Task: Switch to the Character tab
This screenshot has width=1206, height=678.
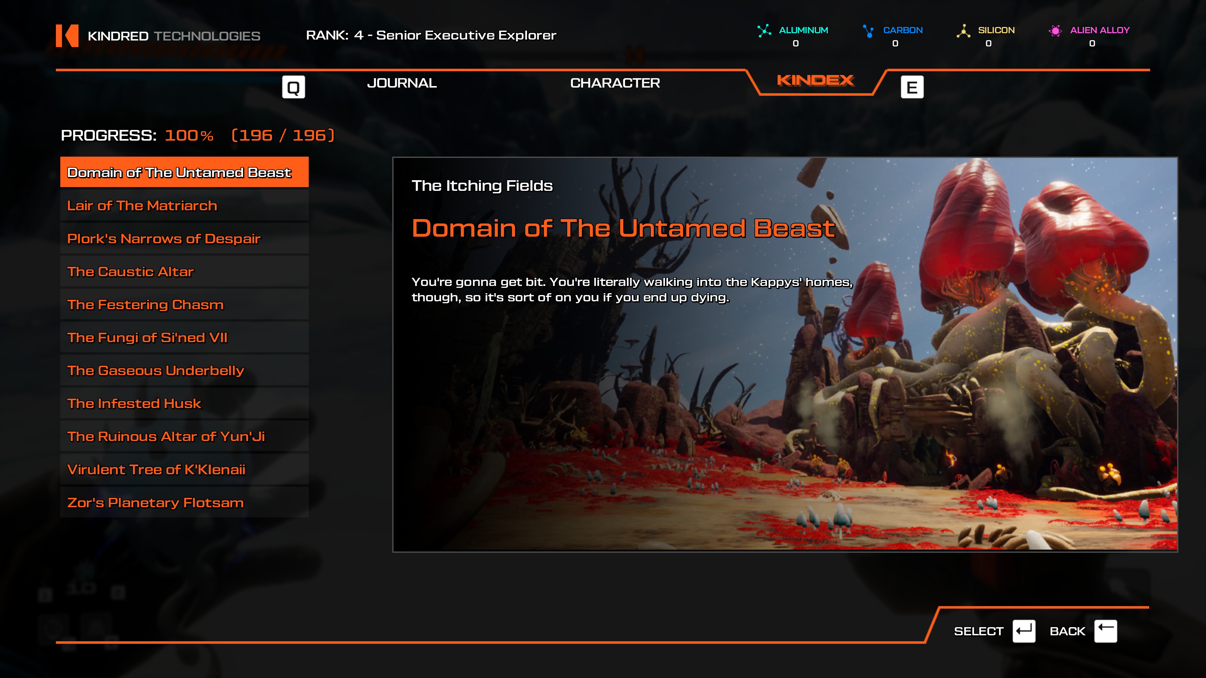Action: 615,83
